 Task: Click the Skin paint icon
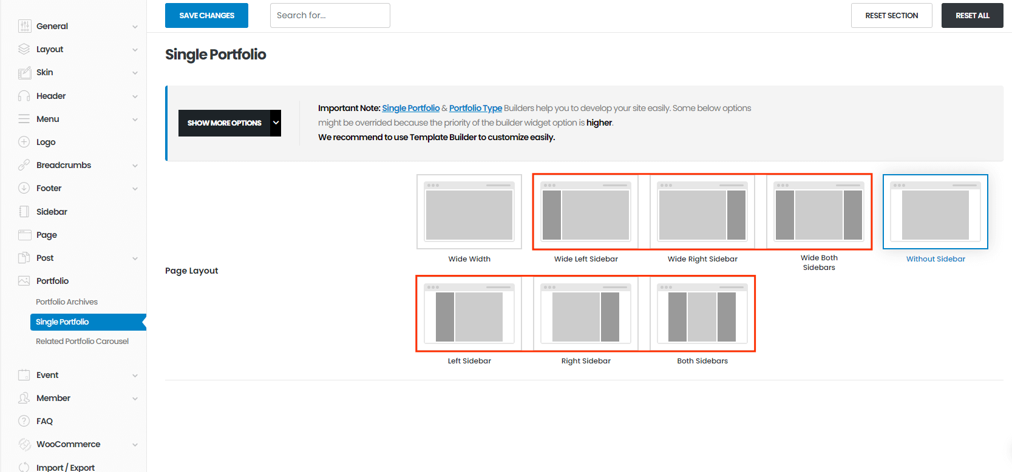(24, 73)
